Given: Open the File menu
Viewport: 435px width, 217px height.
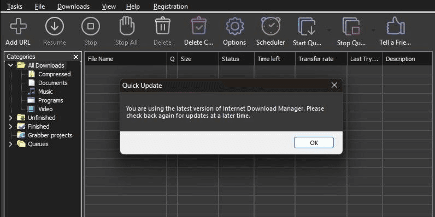Looking at the screenshot, I should click(x=40, y=7).
